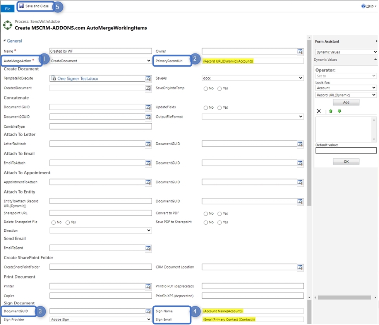Open the Look for Account dropdown
The height and width of the screenshot is (325, 379).
tap(346, 88)
